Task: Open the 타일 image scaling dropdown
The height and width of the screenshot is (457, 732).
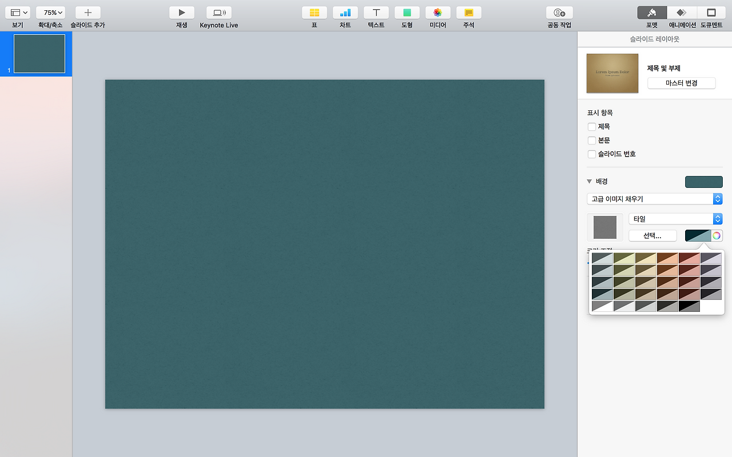Action: [x=675, y=219]
